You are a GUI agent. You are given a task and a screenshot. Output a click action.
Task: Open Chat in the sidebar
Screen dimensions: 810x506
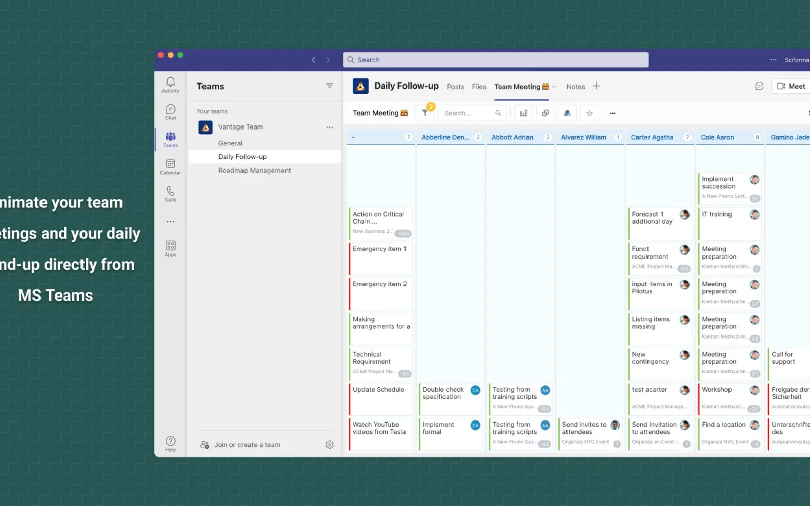point(170,112)
